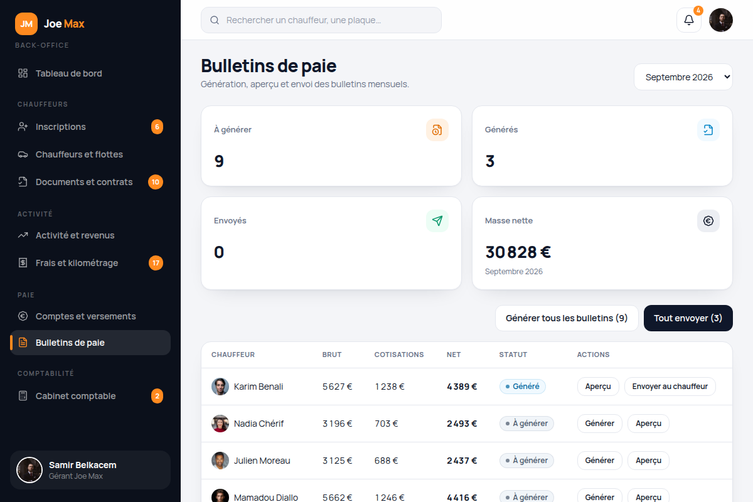Click the calculator icon for Cabinet comptable
The width and height of the screenshot is (753, 502).
[23, 396]
